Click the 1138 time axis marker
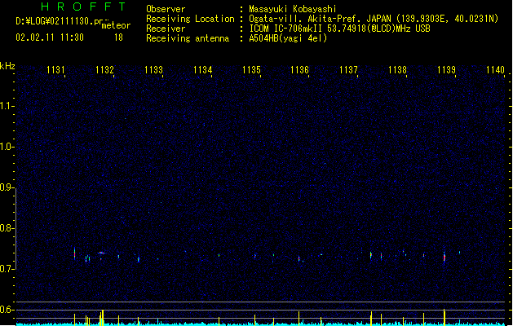 click(397, 70)
